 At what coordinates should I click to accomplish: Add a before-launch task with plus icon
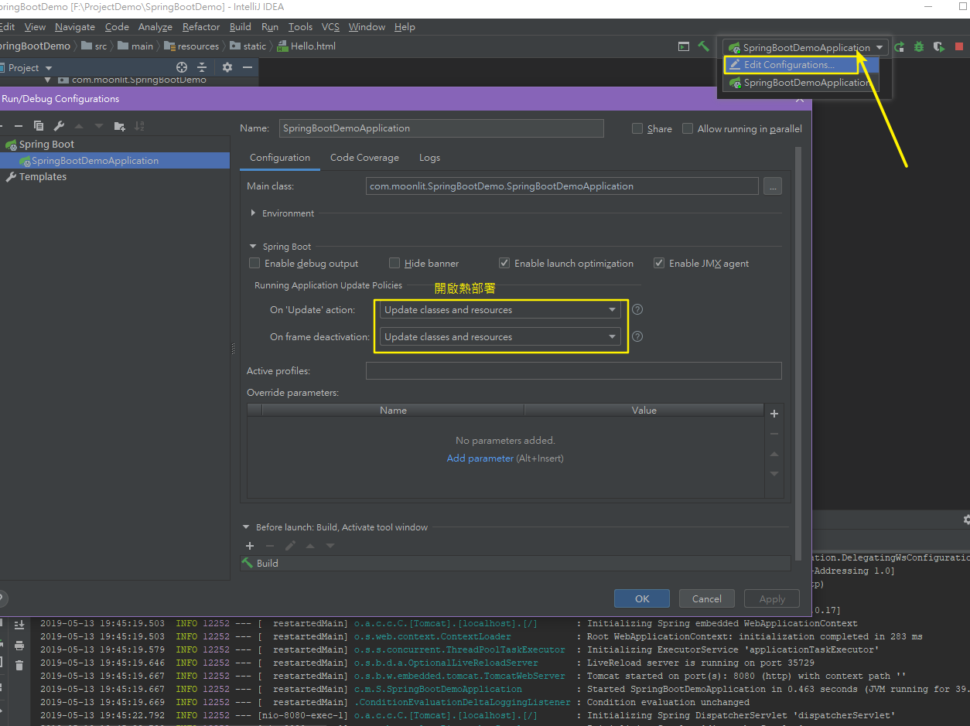(250, 546)
